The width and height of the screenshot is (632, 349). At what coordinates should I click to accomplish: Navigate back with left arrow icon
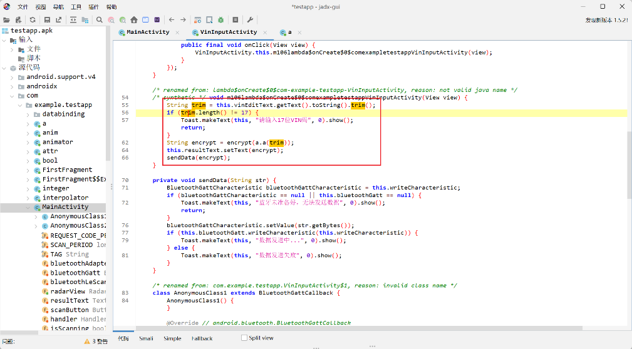click(172, 20)
